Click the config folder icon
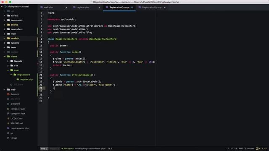269x151 pixels. click(8, 24)
